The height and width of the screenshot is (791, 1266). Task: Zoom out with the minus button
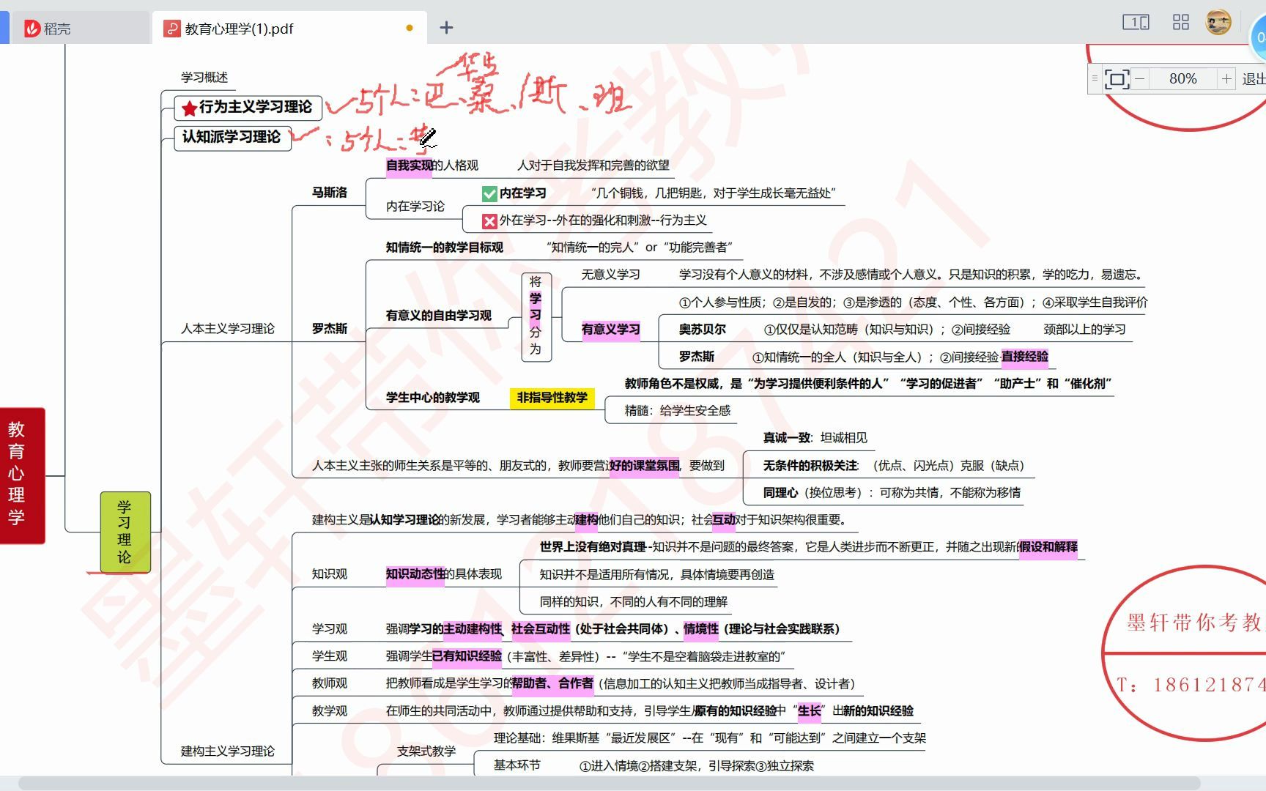pos(1139,78)
